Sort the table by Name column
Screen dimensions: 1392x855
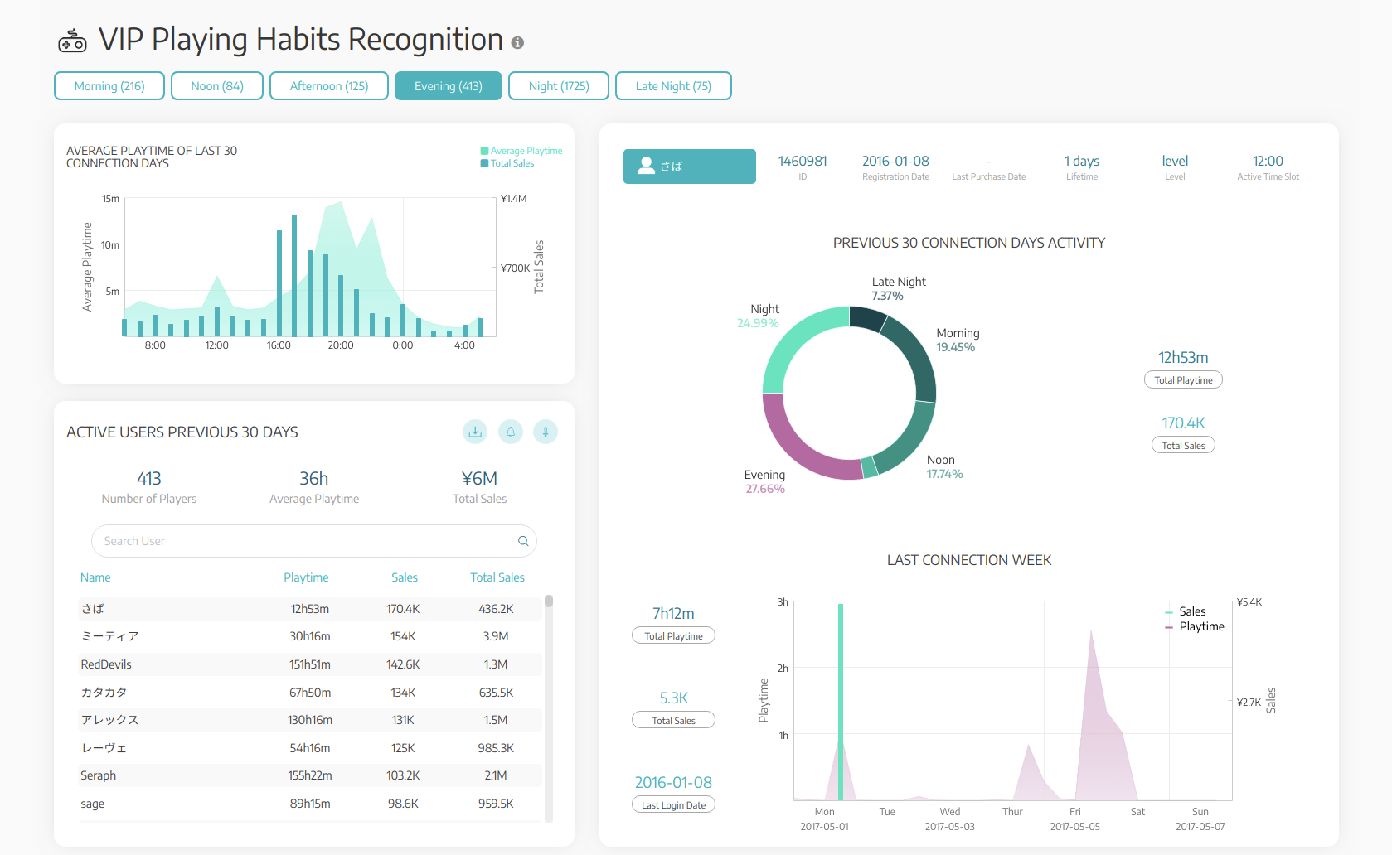tap(95, 577)
